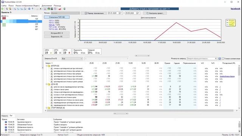Click the yellow folder icon for group СПОРТИВНЫЕ
Image resolution: width=242 pixels, height=136 pixels.
pos(49,108)
